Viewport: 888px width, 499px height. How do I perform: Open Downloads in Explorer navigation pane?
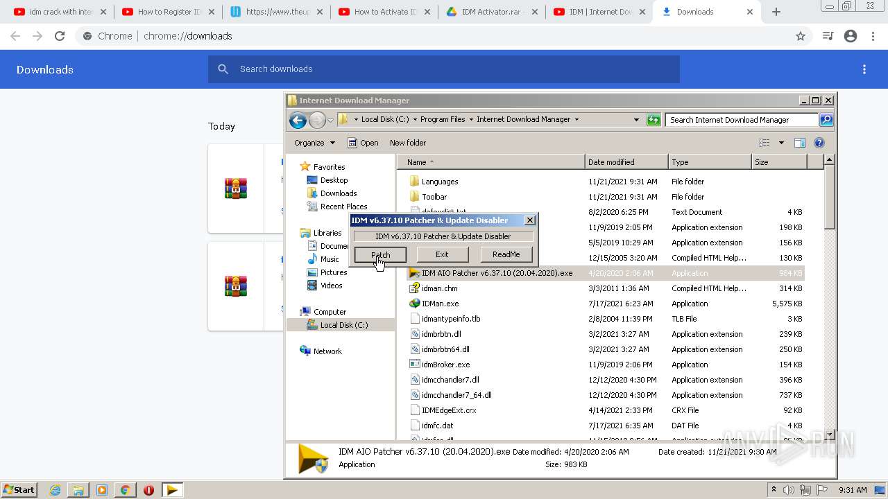point(339,193)
